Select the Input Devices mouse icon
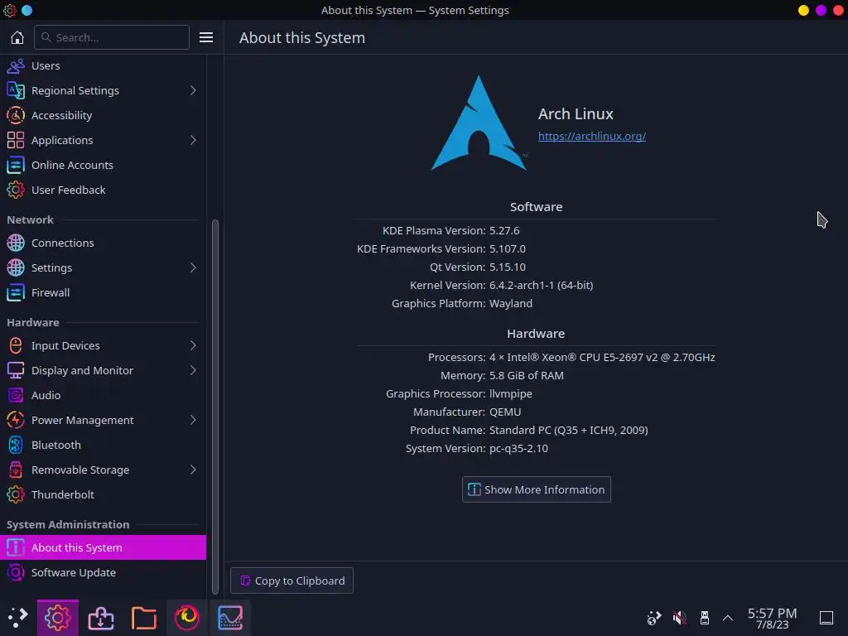This screenshot has width=848, height=636. (x=16, y=345)
